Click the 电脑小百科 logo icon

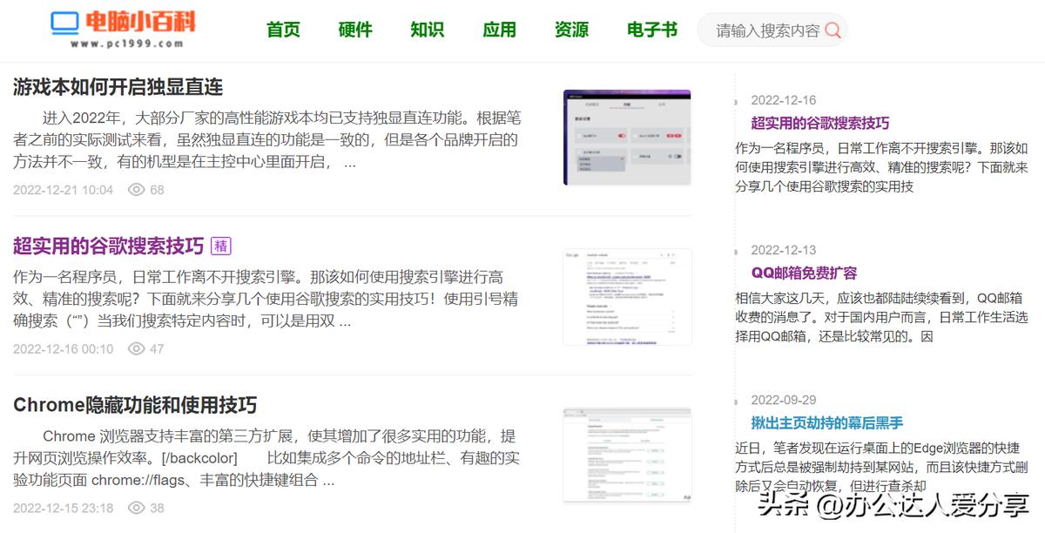click(65, 21)
